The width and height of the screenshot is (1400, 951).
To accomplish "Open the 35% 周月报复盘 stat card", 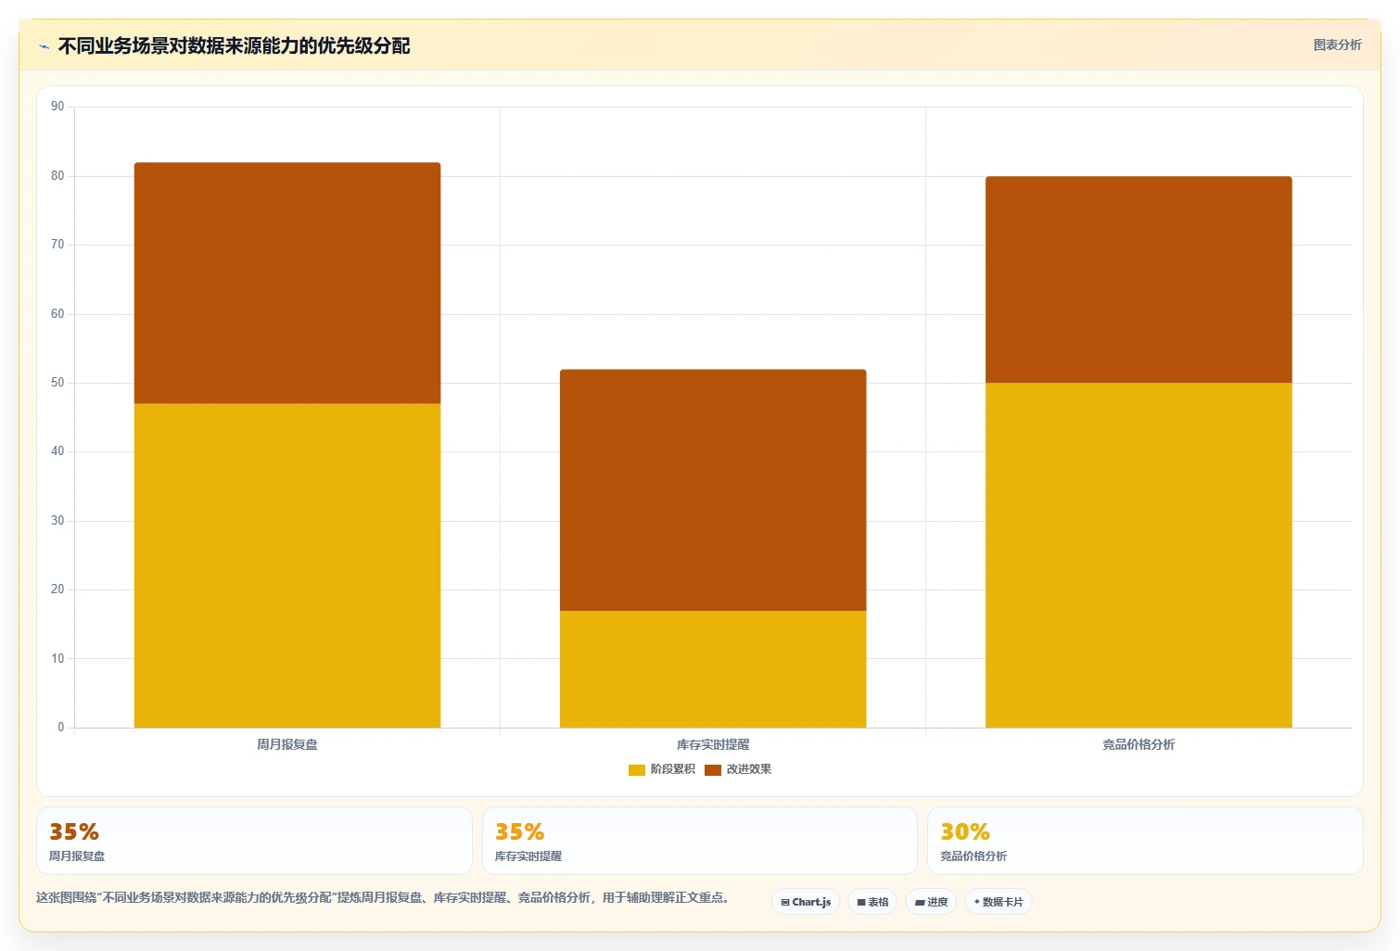I will [254, 841].
